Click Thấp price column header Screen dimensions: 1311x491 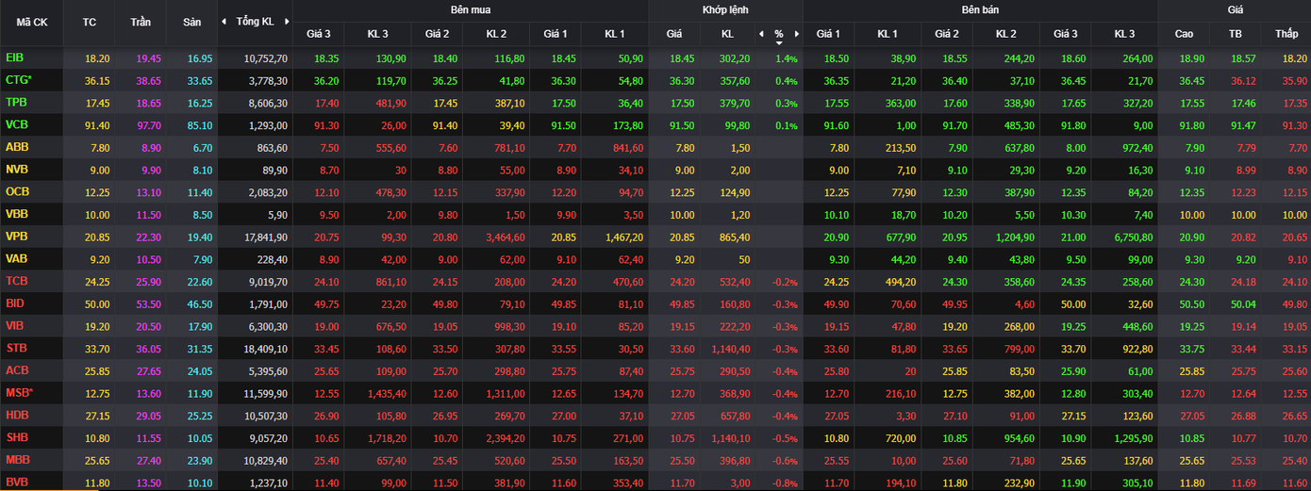pyautogui.click(x=1286, y=34)
